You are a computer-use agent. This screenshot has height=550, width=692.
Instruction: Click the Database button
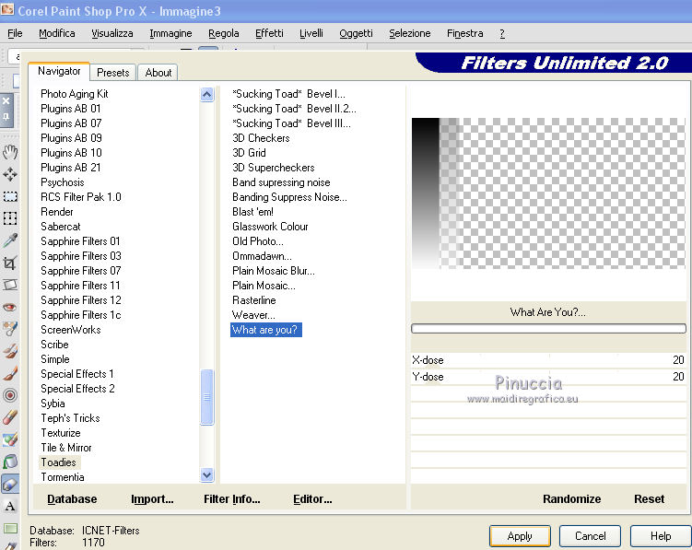point(72,498)
